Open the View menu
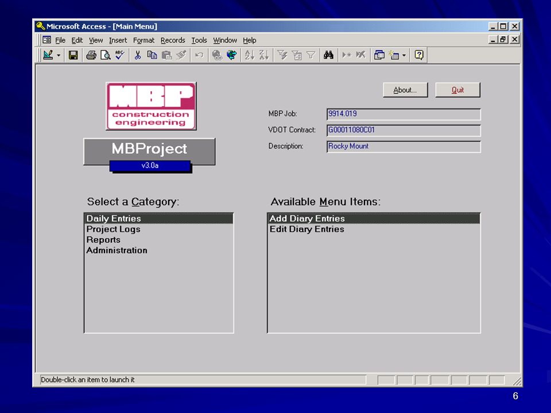The image size is (551, 413). [x=96, y=40]
